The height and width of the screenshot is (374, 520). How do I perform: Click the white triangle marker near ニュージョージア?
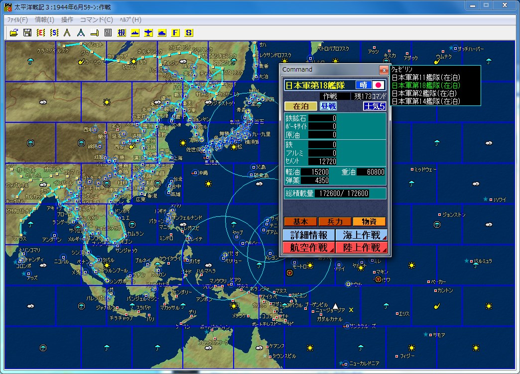pos(335,306)
